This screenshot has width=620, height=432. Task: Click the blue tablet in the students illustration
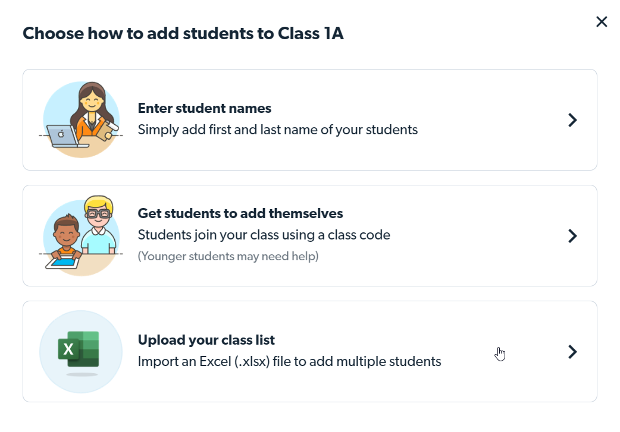[x=62, y=259]
